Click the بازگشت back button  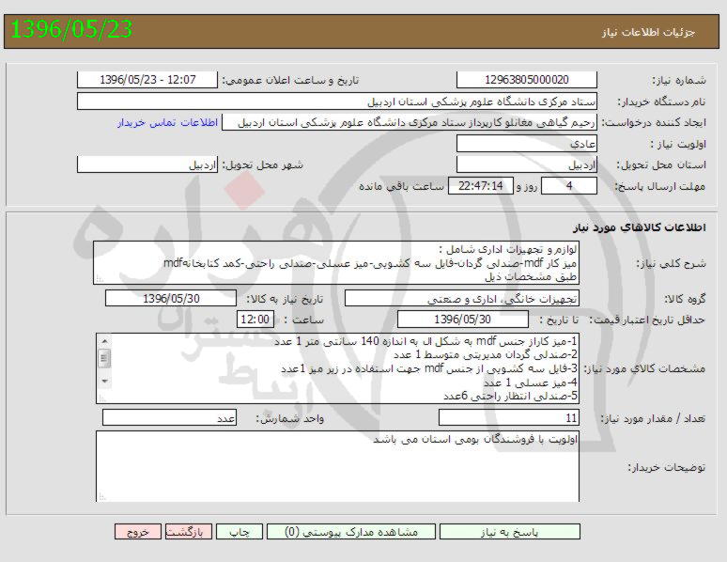click(189, 532)
